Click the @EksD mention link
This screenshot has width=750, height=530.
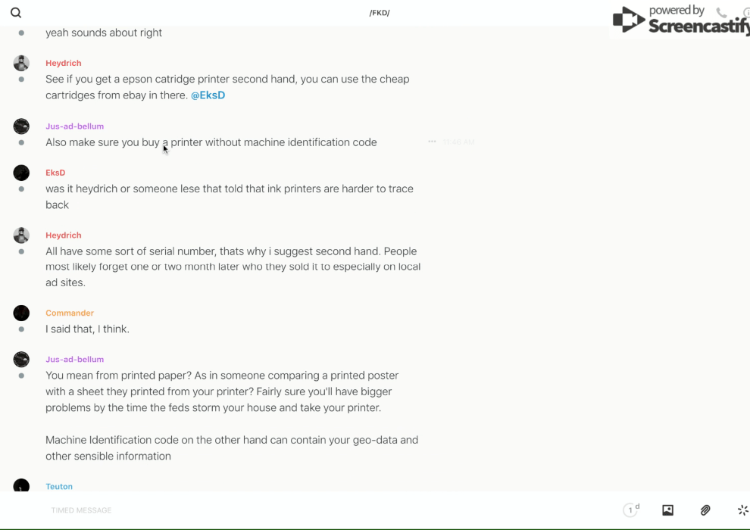[208, 95]
